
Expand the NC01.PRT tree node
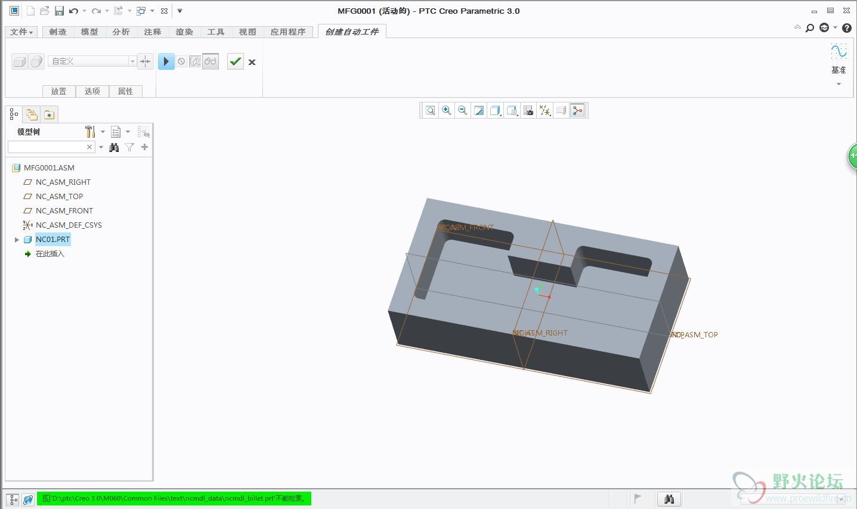17,240
